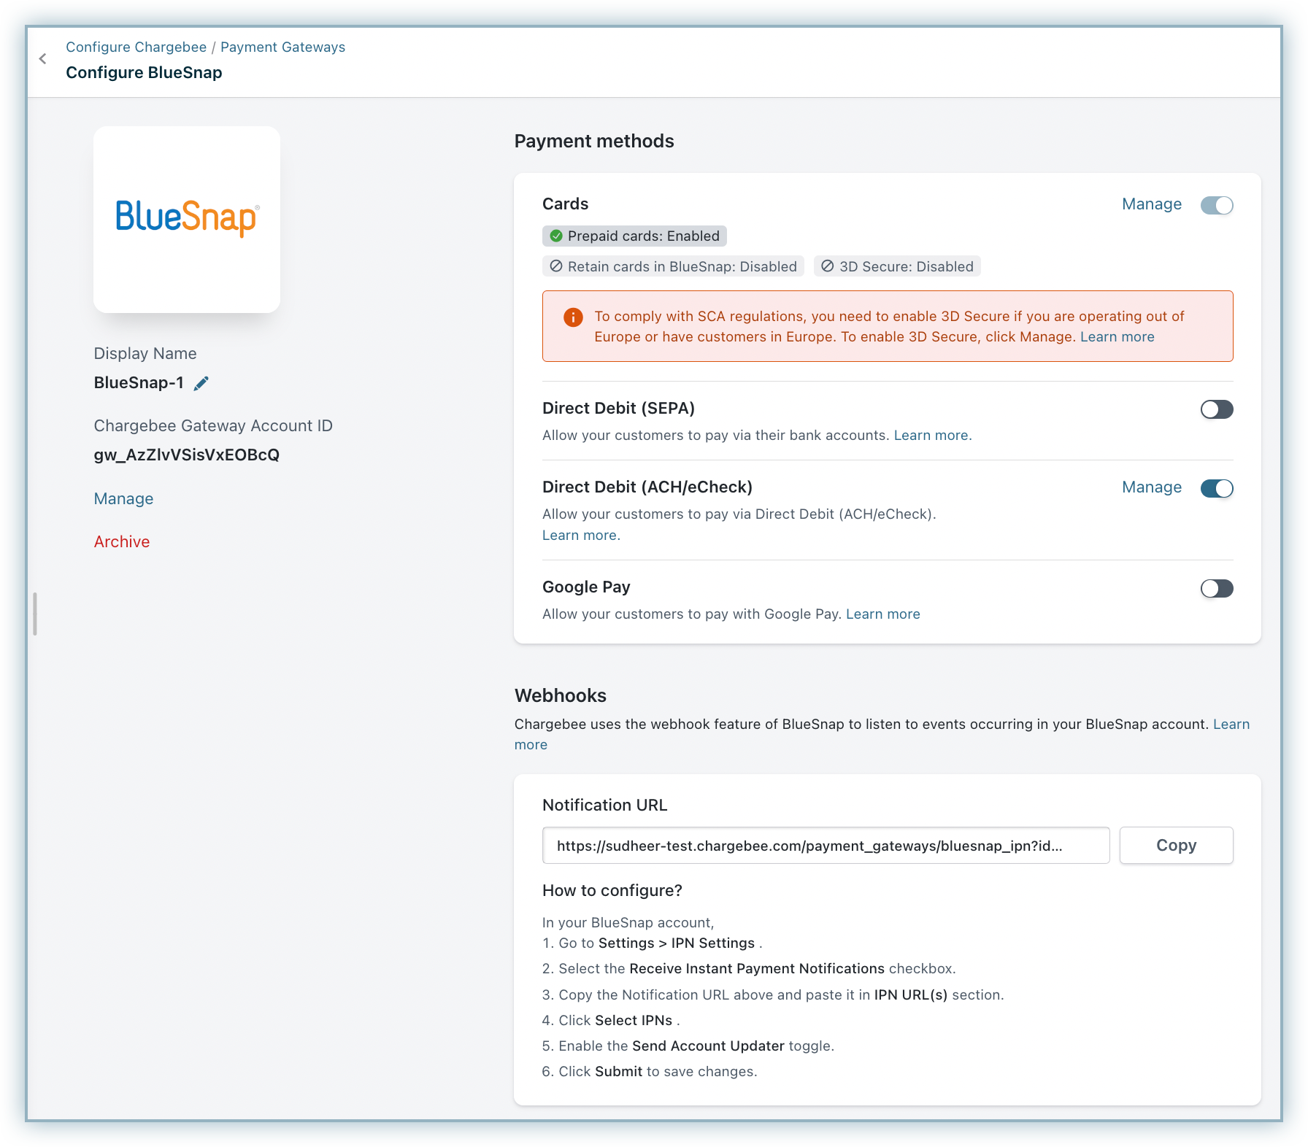Click the back arrow icon
The height and width of the screenshot is (1147, 1308).
(x=42, y=59)
